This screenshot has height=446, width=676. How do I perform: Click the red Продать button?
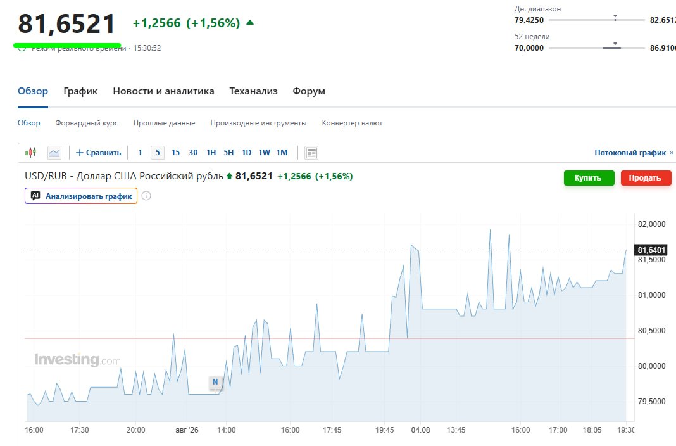(x=646, y=178)
